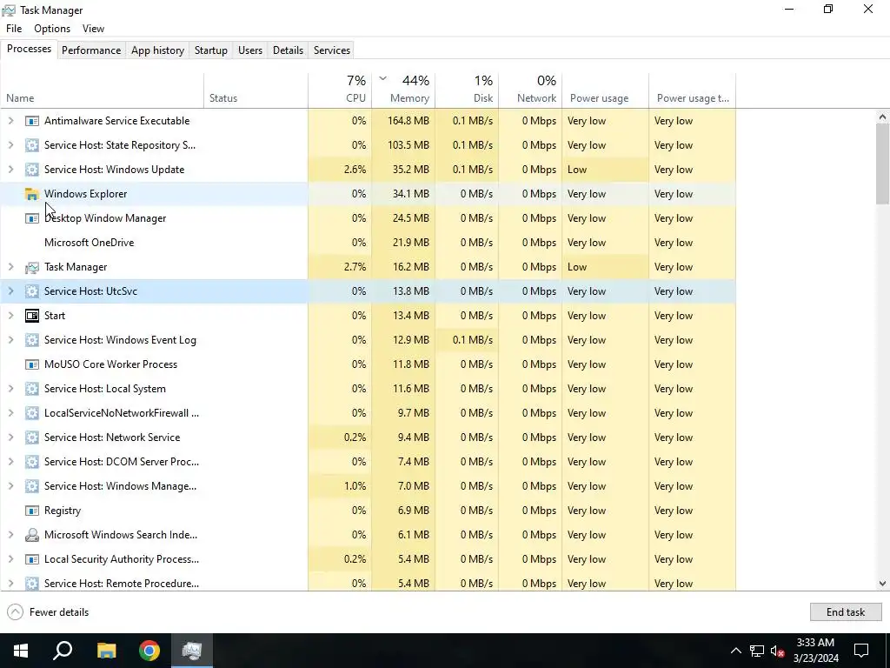This screenshot has height=668, width=890.
Task: Switch to the Services tab
Action: point(332,50)
